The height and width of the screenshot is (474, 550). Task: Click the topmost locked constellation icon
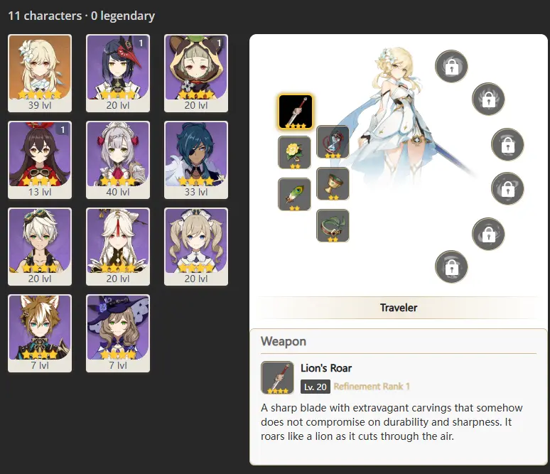pyautogui.click(x=451, y=66)
